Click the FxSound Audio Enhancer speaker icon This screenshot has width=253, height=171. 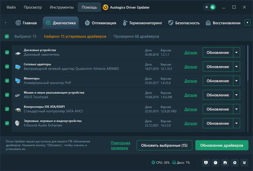point(17,123)
